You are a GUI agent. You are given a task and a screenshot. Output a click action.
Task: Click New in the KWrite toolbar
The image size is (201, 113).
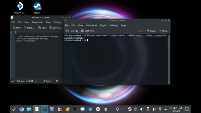17,28
